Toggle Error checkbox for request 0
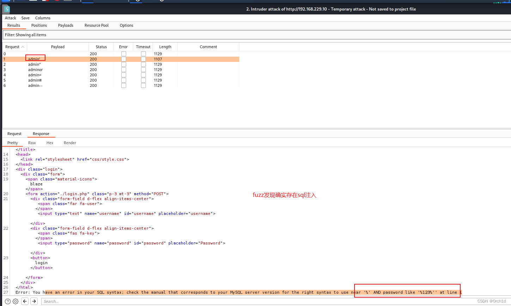511x306 pixels. click(124, 54)
